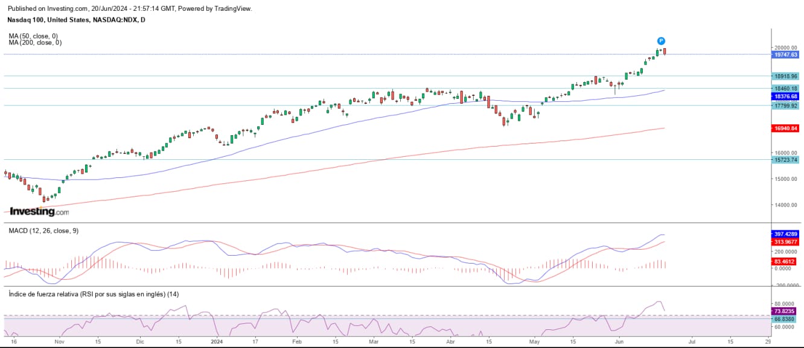Select the horizontal level label 15723.74
804x348 pixels.
pos(785,160)
